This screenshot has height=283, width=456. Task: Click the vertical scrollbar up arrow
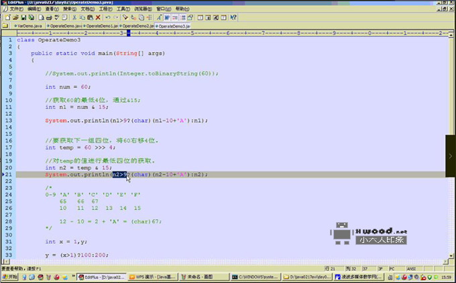[451, 35]
